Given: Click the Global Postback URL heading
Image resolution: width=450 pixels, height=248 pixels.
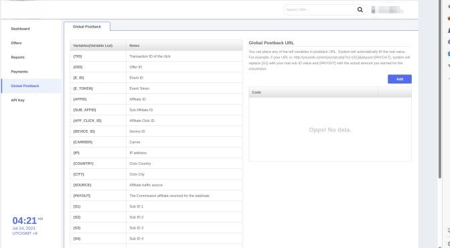Looking at the screenshot, I should pos(271,43).
